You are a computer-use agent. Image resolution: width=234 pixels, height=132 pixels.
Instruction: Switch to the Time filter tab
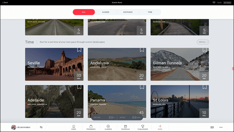click(150, 12)
